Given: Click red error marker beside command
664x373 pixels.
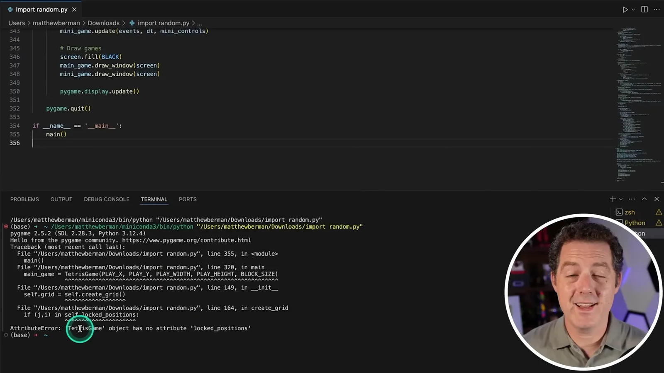Looking at the screenshot, I should [6, 227].
